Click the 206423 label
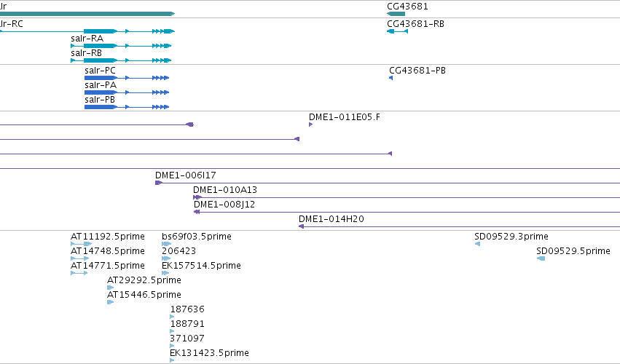The height and width of the screenshot is (364, 620). (x=178, y=251)
